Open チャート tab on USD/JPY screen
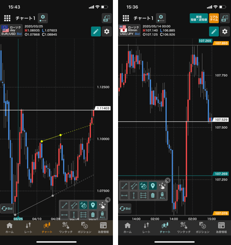This screenshot has width=231, height=245. (165, 228)
